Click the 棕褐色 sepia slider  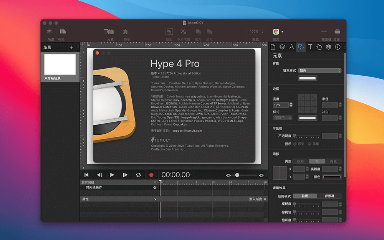pos(307,212)
